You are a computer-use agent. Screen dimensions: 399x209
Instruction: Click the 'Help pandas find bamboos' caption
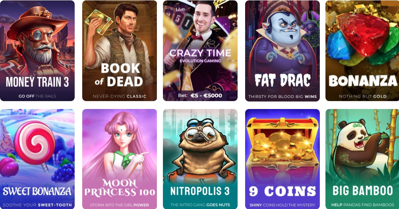point(363,205)
